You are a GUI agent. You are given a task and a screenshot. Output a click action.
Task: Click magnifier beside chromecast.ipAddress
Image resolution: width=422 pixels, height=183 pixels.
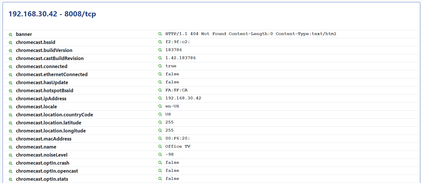coord(11,99)
